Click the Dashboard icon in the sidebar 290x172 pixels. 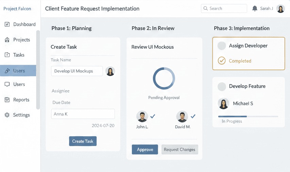pos(7,25)
